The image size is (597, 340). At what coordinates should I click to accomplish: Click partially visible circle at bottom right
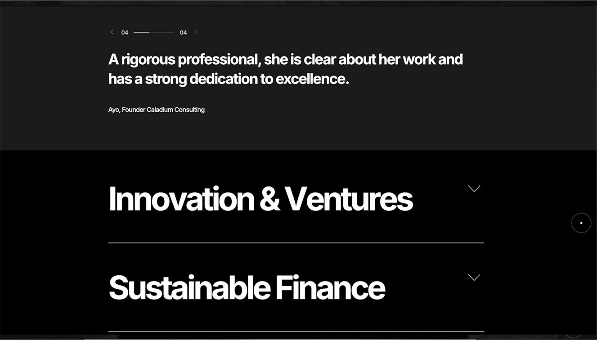click(573, 334)
